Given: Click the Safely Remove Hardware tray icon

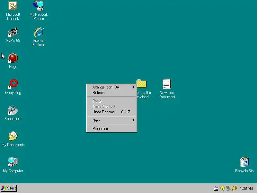Looking at the screenshot, I should pos(228,188).
